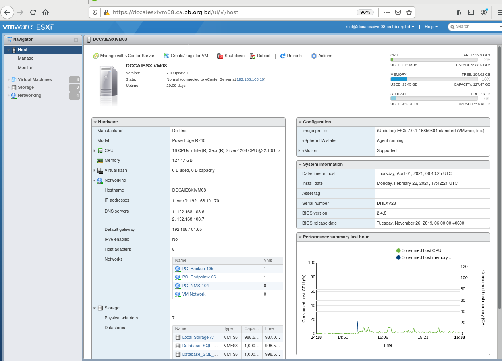Click the Create/Register VM icon
Viewport: 502px width, 361px height.
tap(166, 56)
